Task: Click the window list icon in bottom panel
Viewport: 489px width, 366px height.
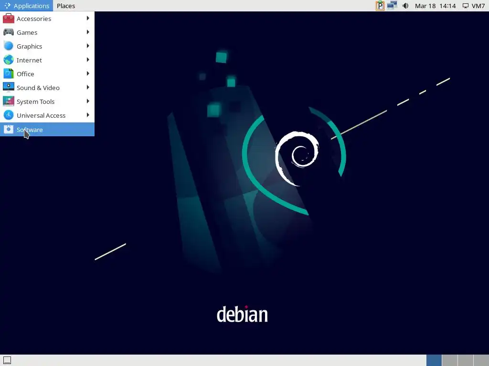Action: (7, 360)
